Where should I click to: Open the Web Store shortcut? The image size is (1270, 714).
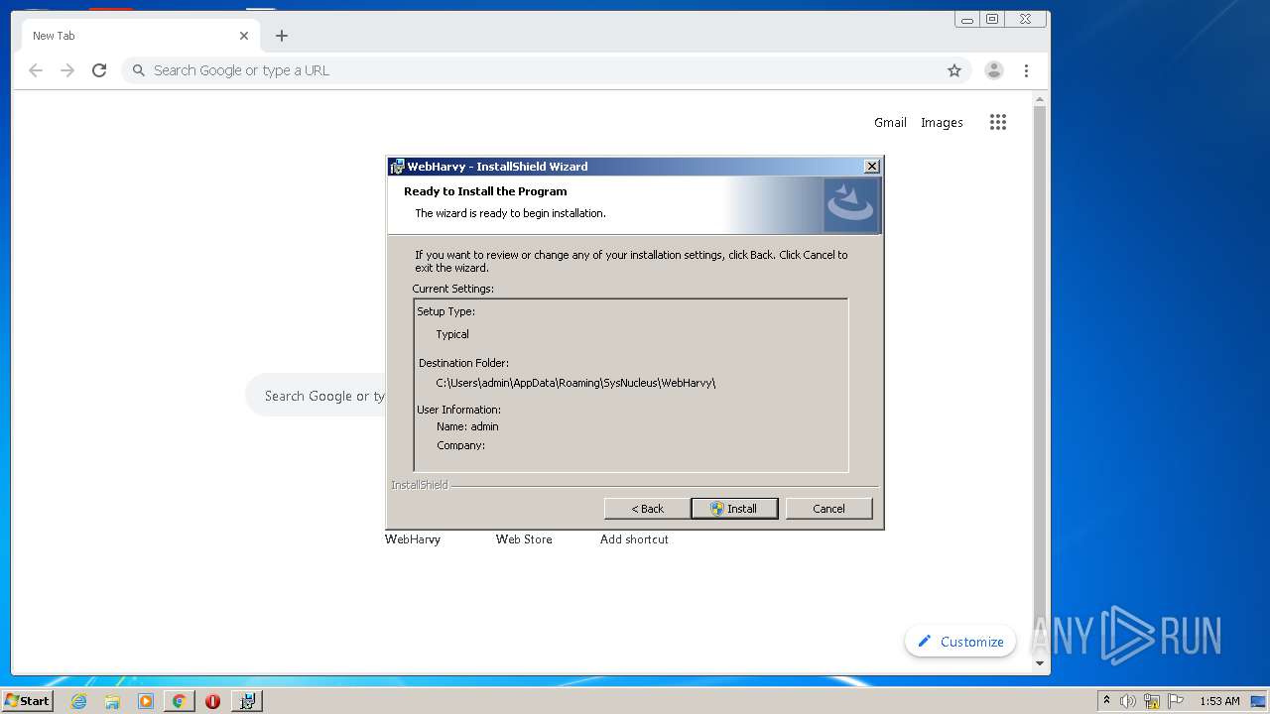[524, 539]
